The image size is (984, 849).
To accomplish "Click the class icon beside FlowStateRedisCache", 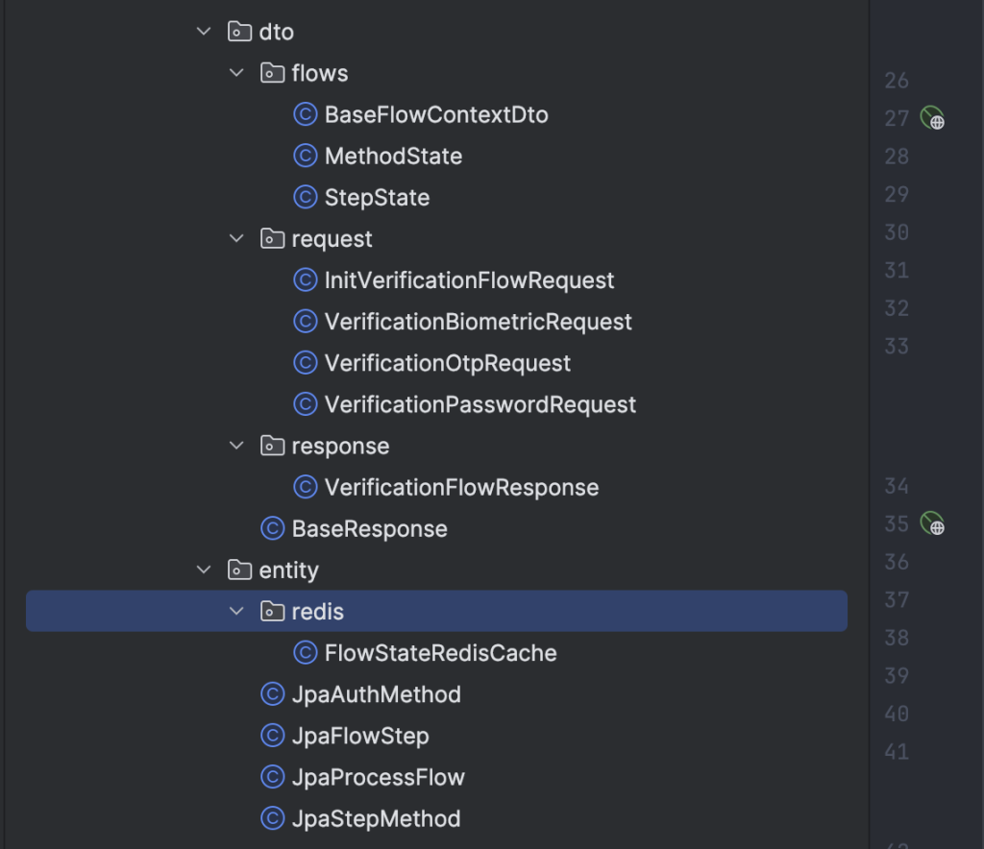I will click(305, 653).
